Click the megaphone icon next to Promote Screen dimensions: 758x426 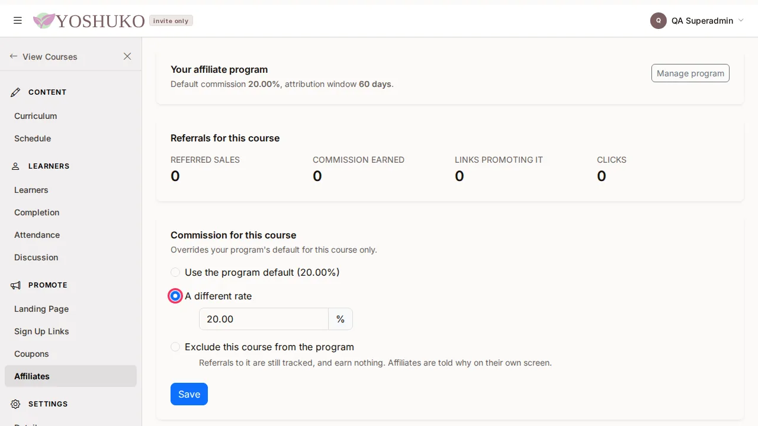15,285
